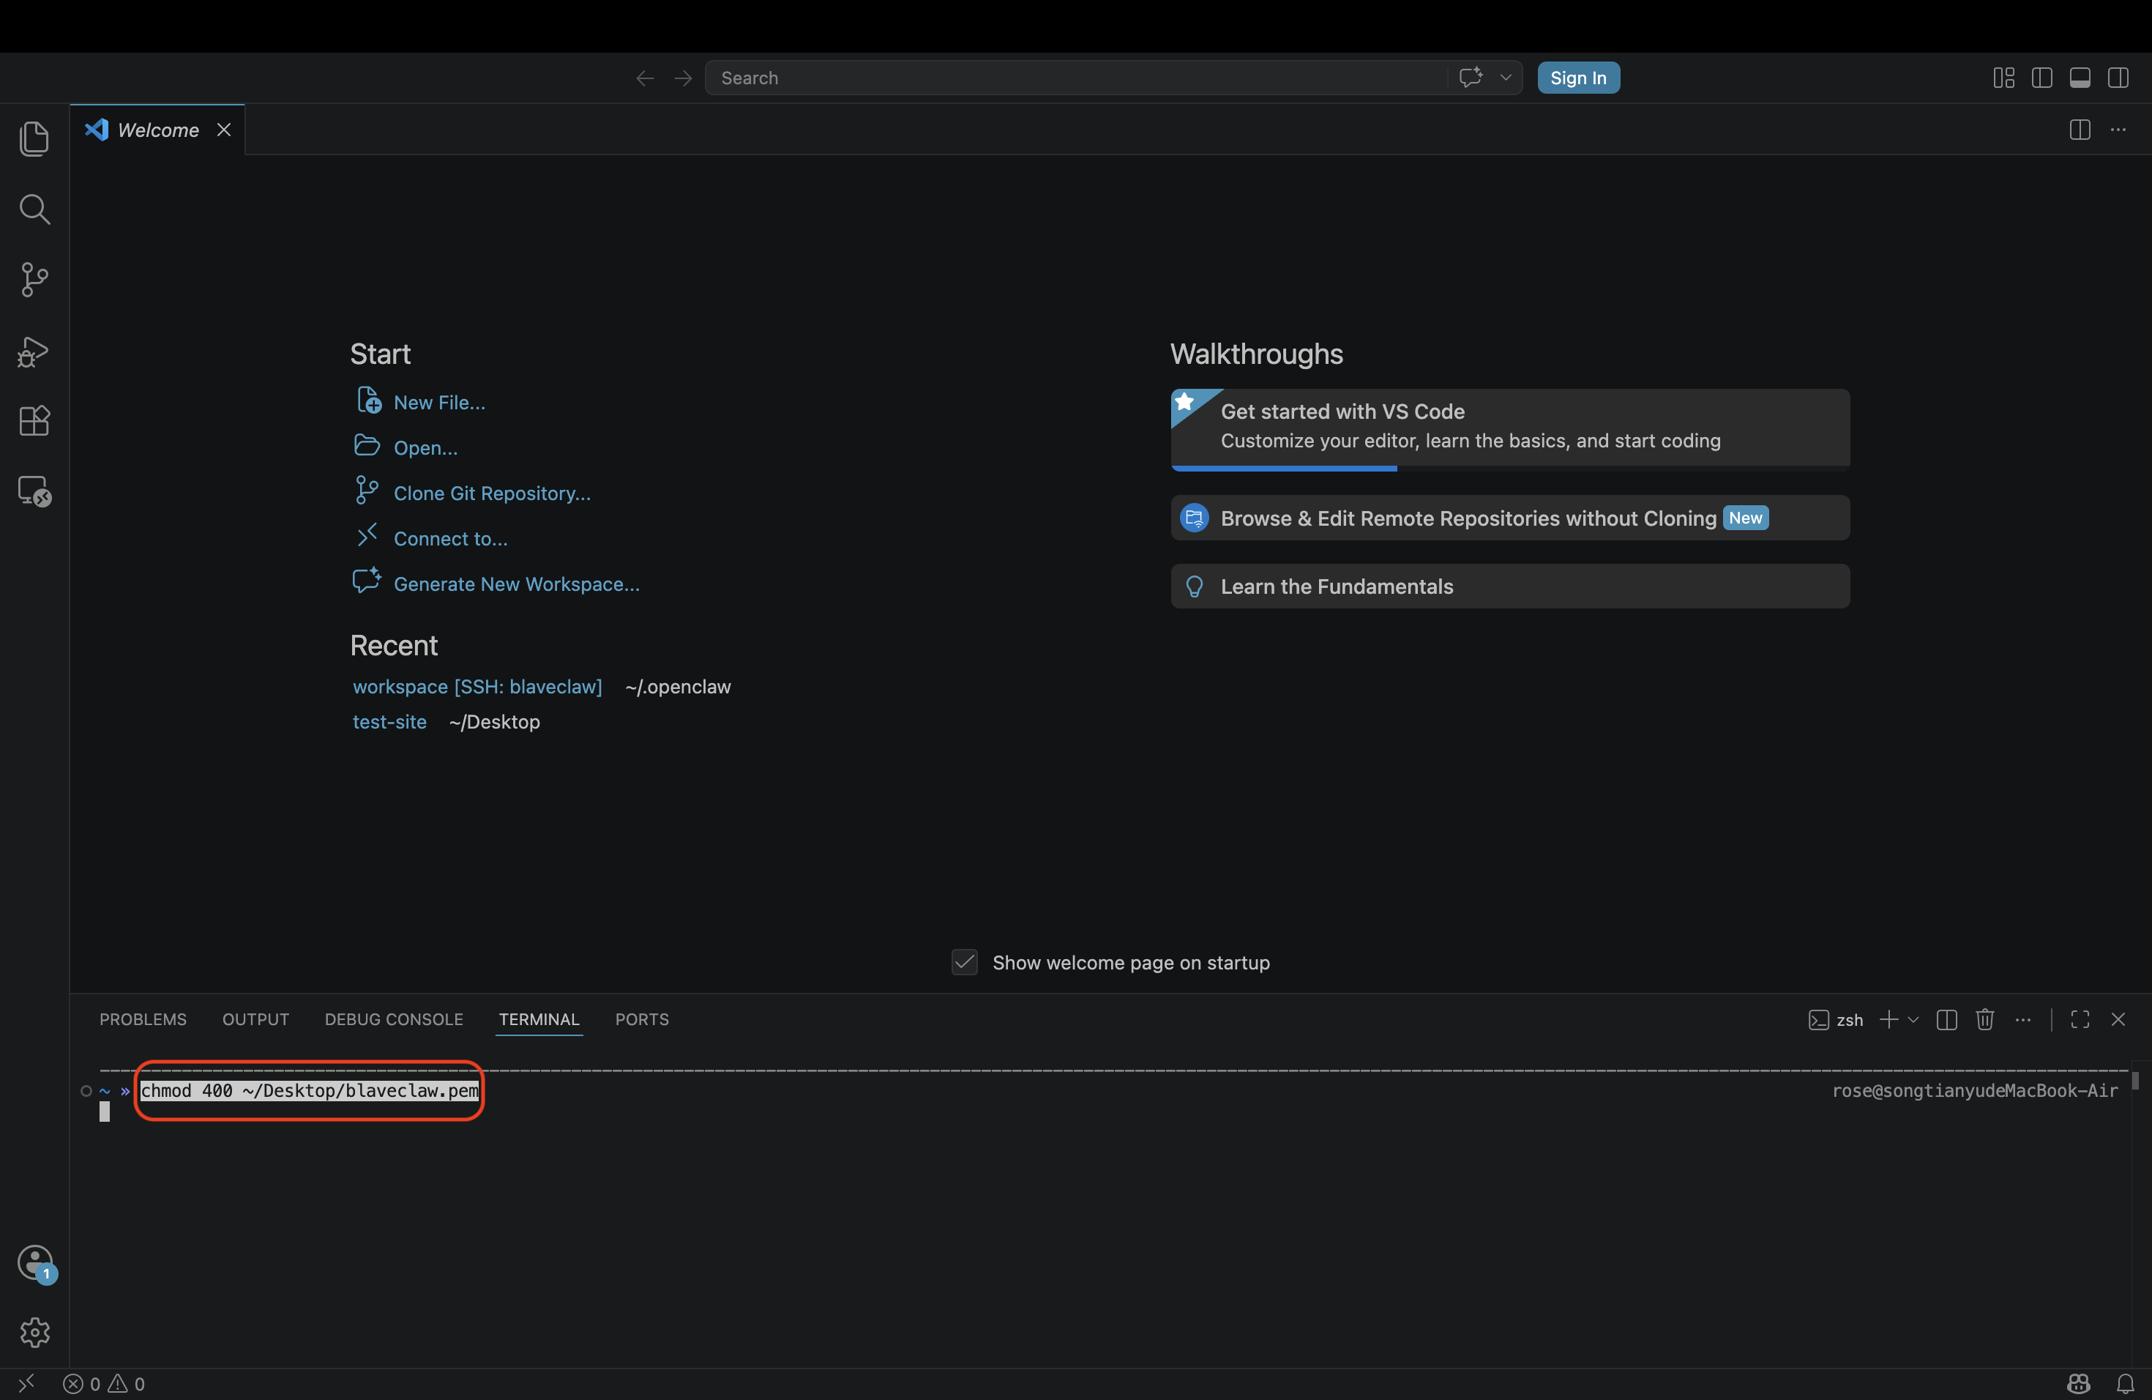Open Browse & Edit Remote Repositories walkthrough
The width and height of the screenshot is (2152, 1400).
1510,518
